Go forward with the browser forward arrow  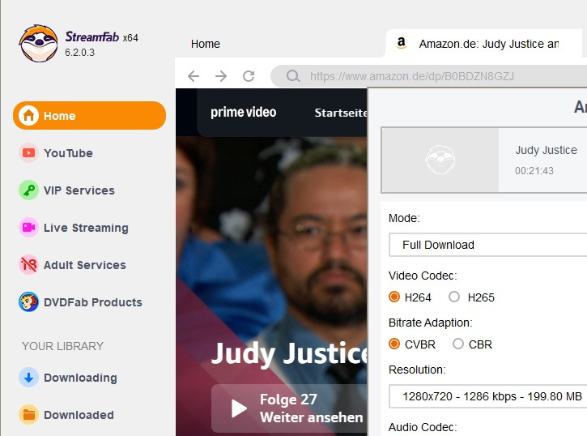[x=221, y=76]
